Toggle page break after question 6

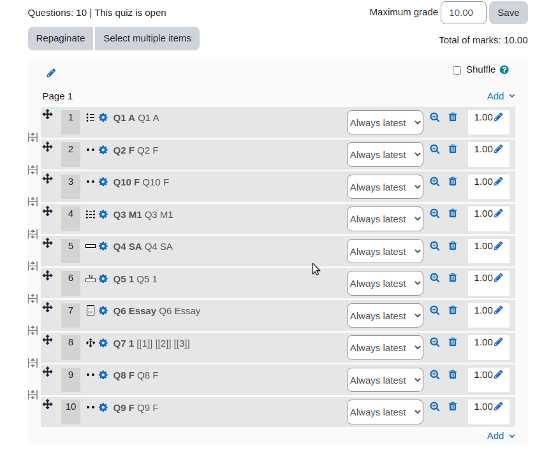pyautogui.click(x=33, y=298)
